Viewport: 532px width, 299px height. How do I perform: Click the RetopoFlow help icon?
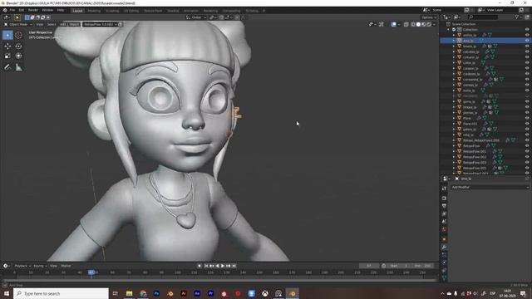[x=121, y=24]
